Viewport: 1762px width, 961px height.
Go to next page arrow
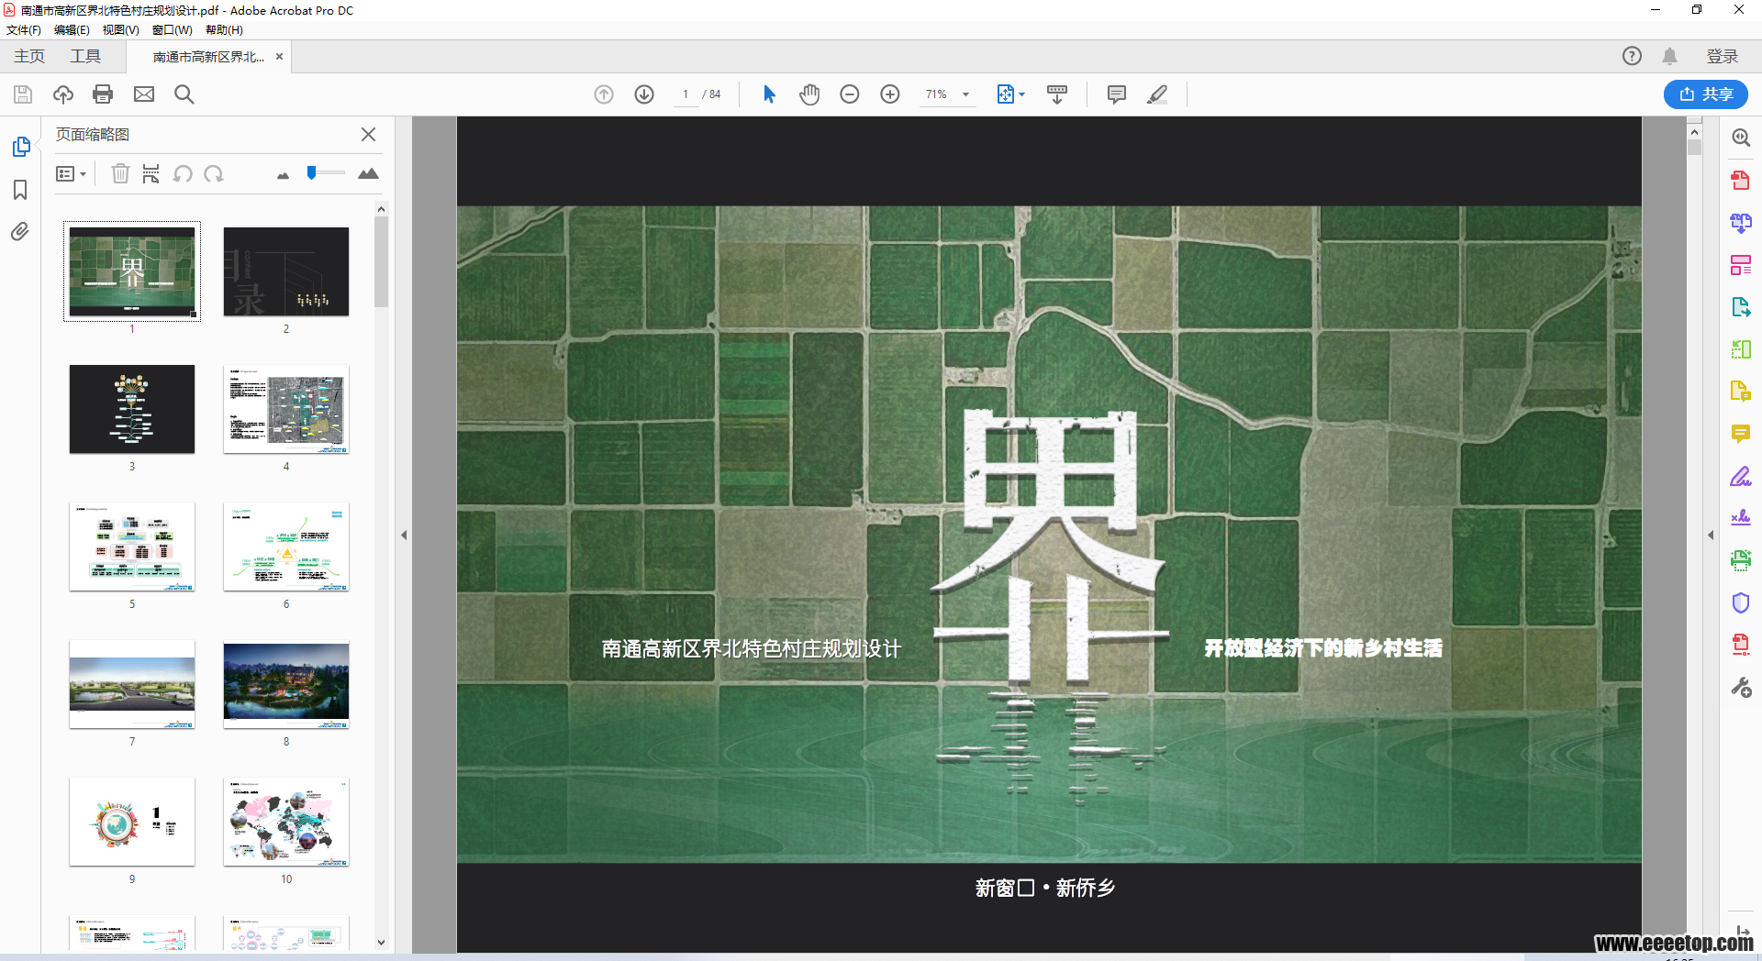[644, 94]
